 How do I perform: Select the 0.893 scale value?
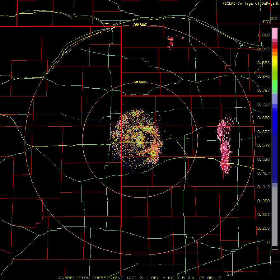pos(264,63)
